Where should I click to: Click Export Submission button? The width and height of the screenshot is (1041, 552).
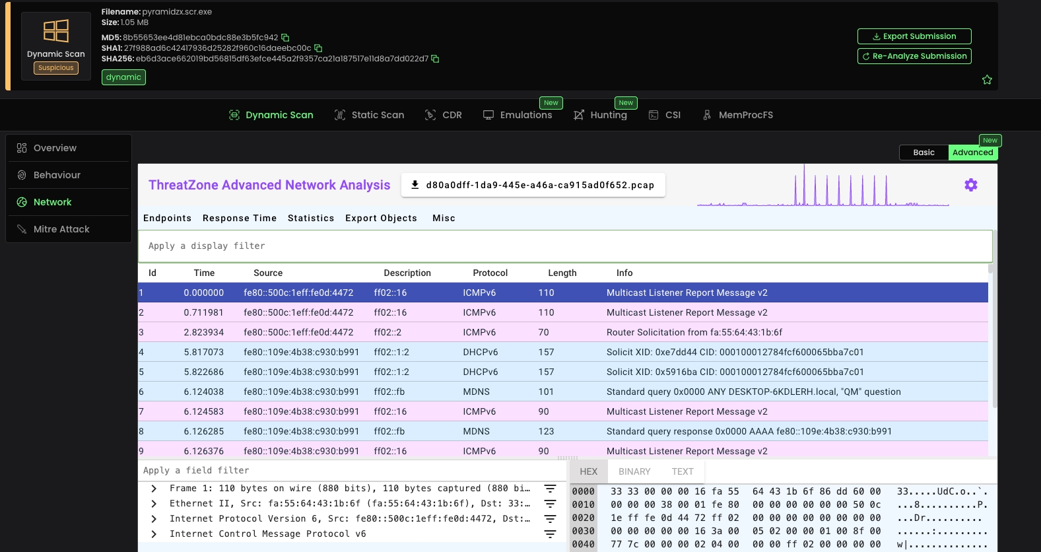[914, 36]
